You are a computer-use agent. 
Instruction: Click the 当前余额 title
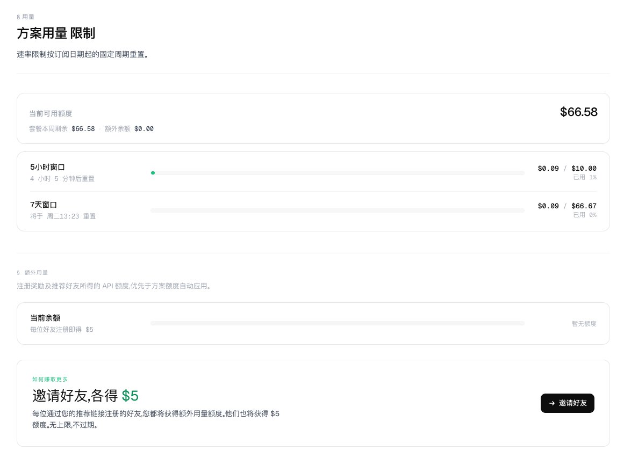45,318
